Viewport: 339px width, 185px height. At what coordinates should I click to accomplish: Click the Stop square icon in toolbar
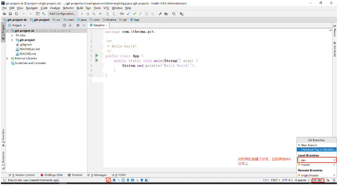pyautogui.click(x=100, y=14)
